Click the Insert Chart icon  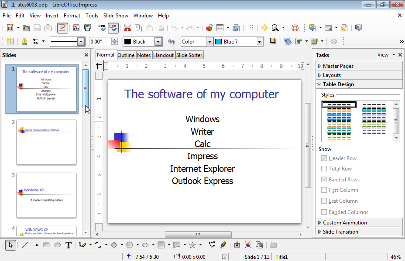coord(209,28)
